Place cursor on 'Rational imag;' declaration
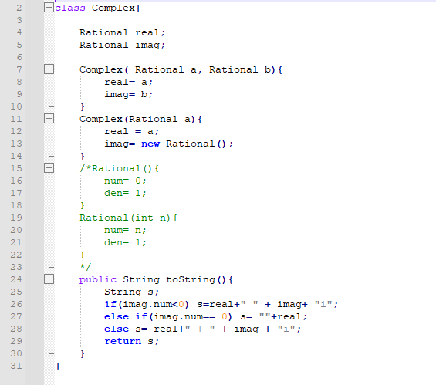Screen dimensions: 436x385 (123, 45)
